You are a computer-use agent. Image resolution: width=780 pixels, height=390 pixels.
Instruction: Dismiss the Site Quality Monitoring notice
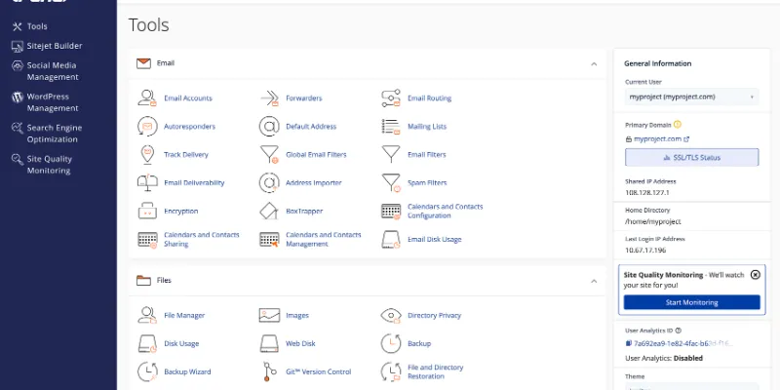(755, 275)
